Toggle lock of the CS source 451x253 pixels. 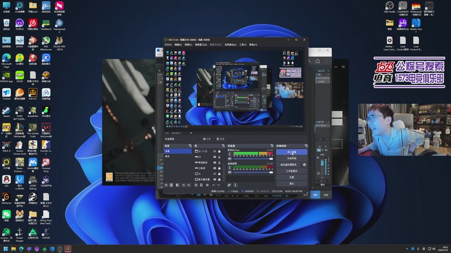219,157
